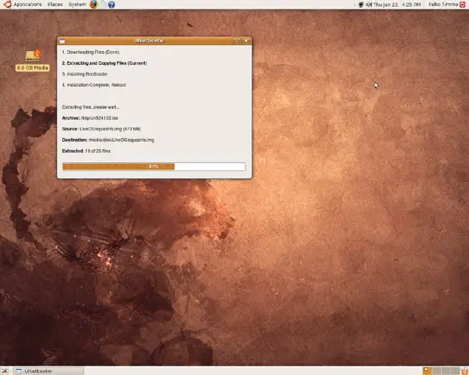This screenshot has height=375, width=469.
Task: Open the Applications menu
Action: [27, 4]
